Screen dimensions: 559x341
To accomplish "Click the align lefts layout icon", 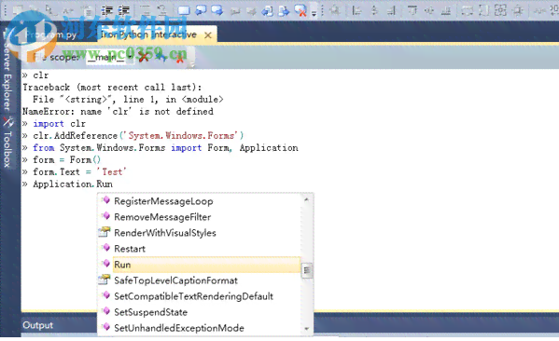I will click(x=356, y=10).
